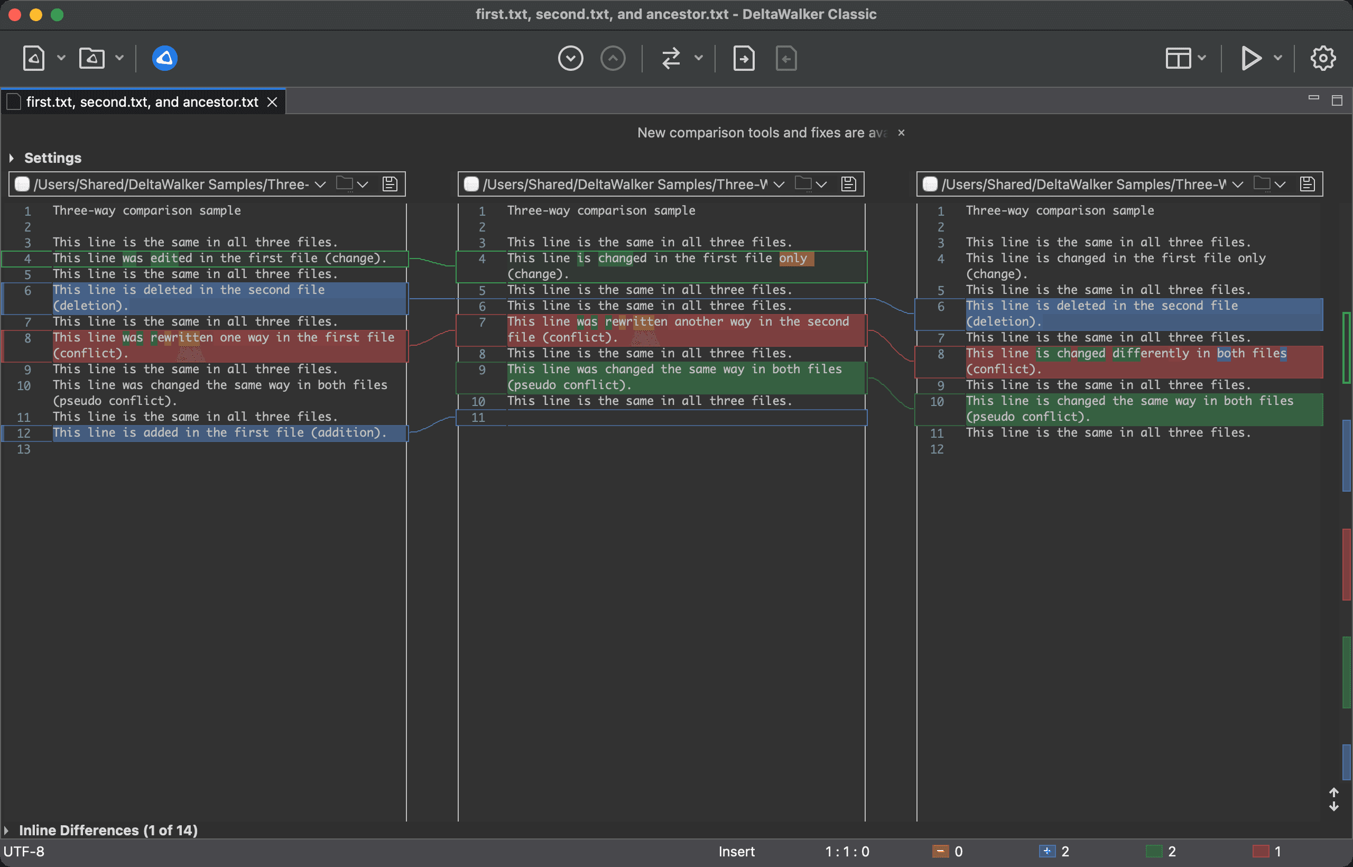Click middle pane 'rewritten another way in the second' line
Screen dimensions: 1353x867
686,330
